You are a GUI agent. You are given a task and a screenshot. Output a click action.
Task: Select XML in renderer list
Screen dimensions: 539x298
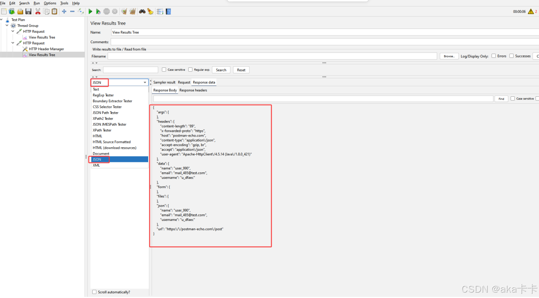tap(120, 165)
